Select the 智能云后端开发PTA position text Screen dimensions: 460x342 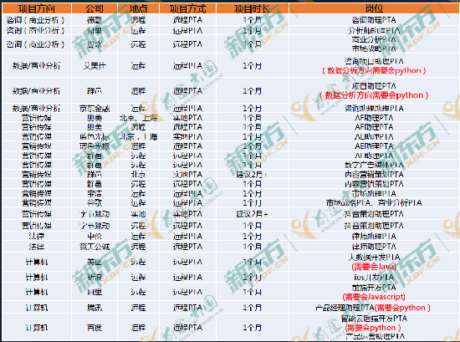click(x=374, y=319)
